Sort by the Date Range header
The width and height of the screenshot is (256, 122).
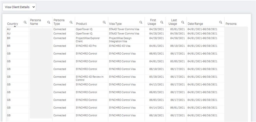(x=195, y=24)
